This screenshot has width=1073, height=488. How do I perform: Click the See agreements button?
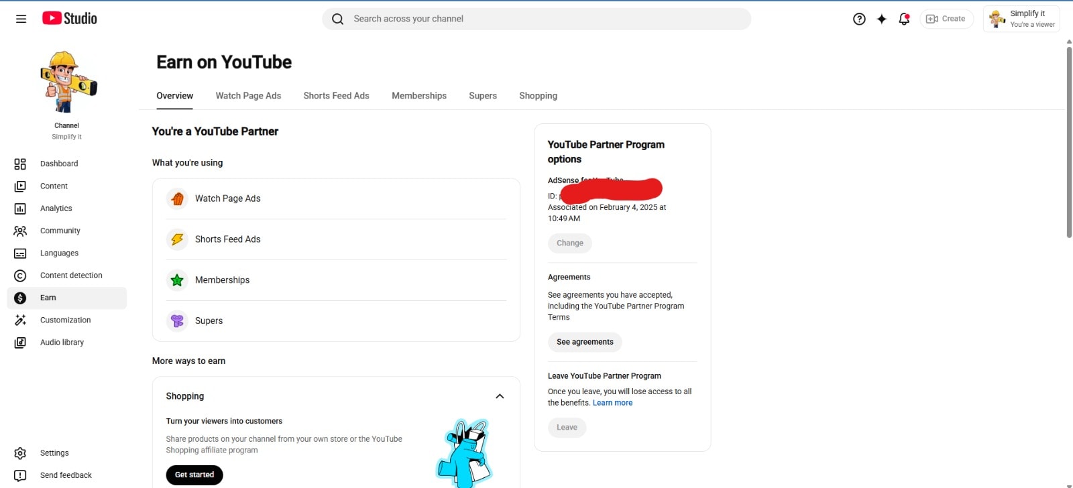click(x=585, y=342)
